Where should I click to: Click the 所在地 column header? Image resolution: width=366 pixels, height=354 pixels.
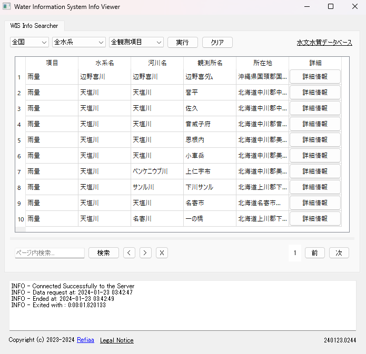263,63
